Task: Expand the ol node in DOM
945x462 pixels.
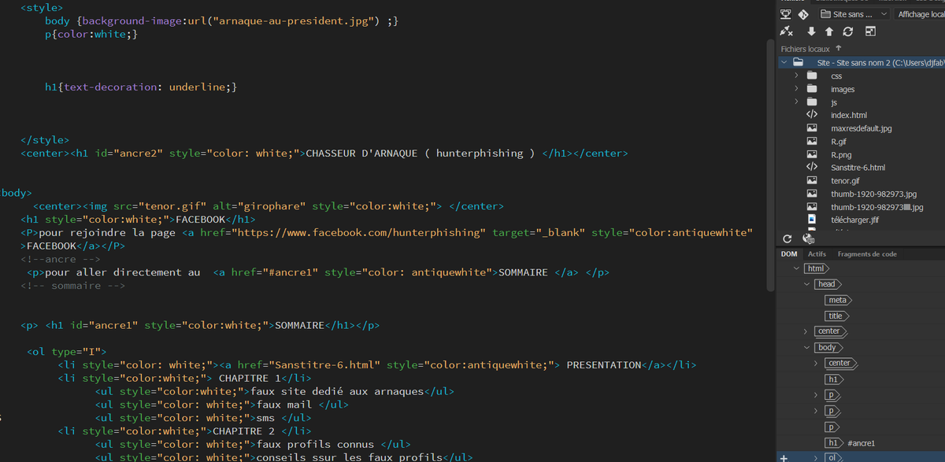Action: (x=816, y=457)
